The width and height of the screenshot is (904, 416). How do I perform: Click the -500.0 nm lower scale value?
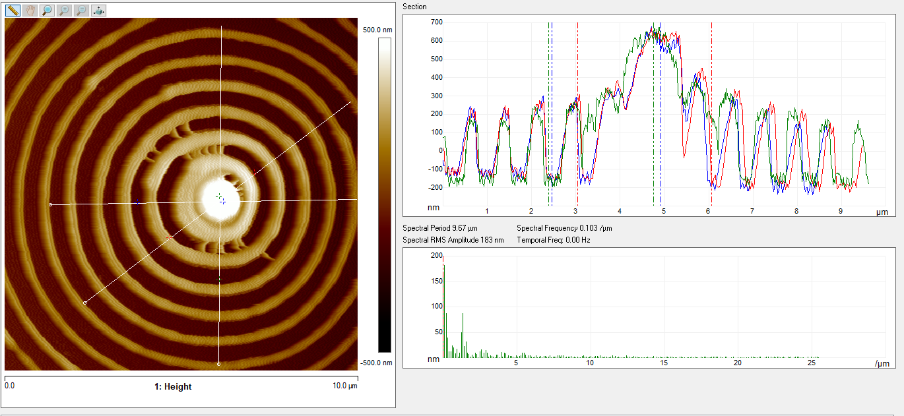pos(377,363)
